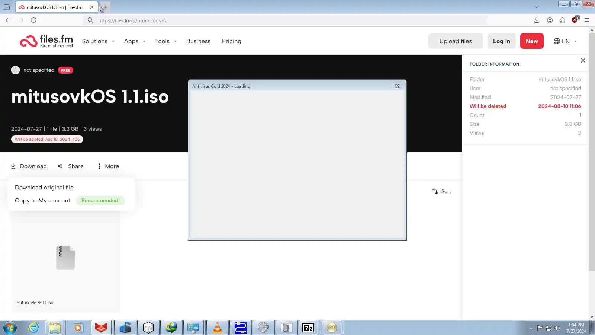Open the Firefox account icon
Screen dimensions: 595x335
click(550, 20)
